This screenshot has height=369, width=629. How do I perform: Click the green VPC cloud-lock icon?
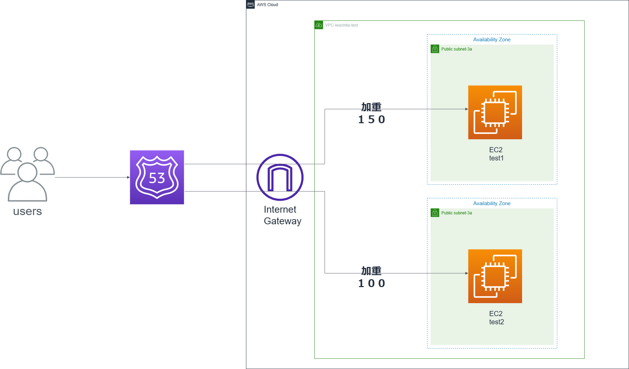click(319, 25)
